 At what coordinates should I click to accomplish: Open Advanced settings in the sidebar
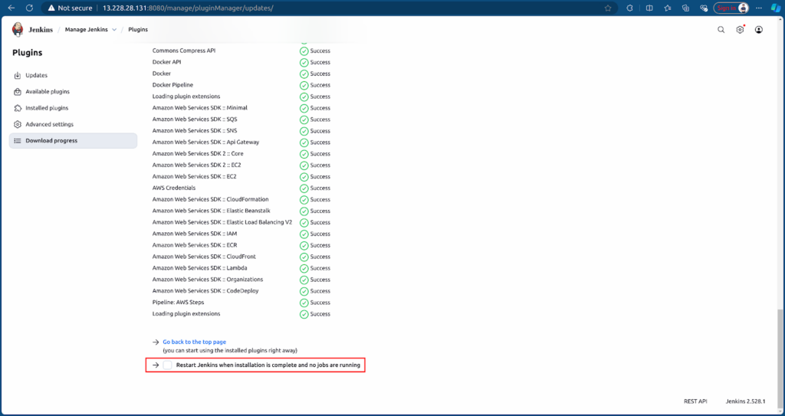49,124
